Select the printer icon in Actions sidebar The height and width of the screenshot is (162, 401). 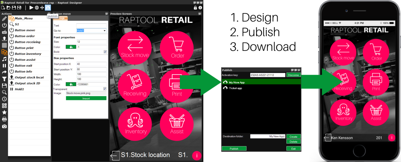pyautogui.click(x=4, y=119)
